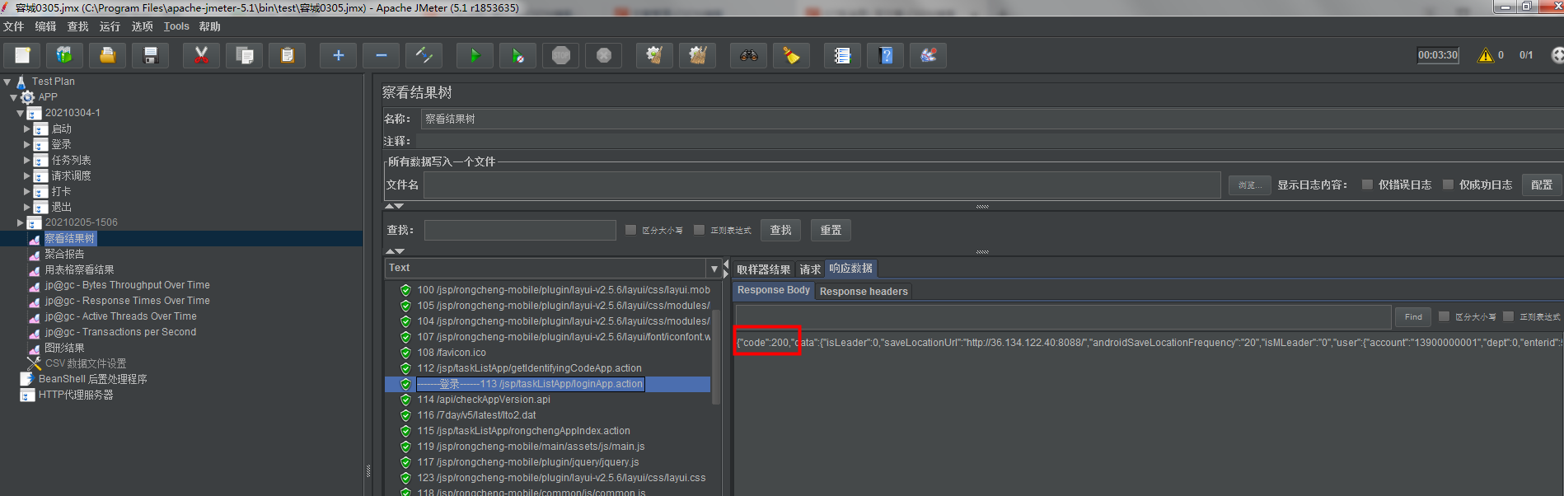Switch to Response headers tab
This screenshot has width=1564, height=496.
864,291
